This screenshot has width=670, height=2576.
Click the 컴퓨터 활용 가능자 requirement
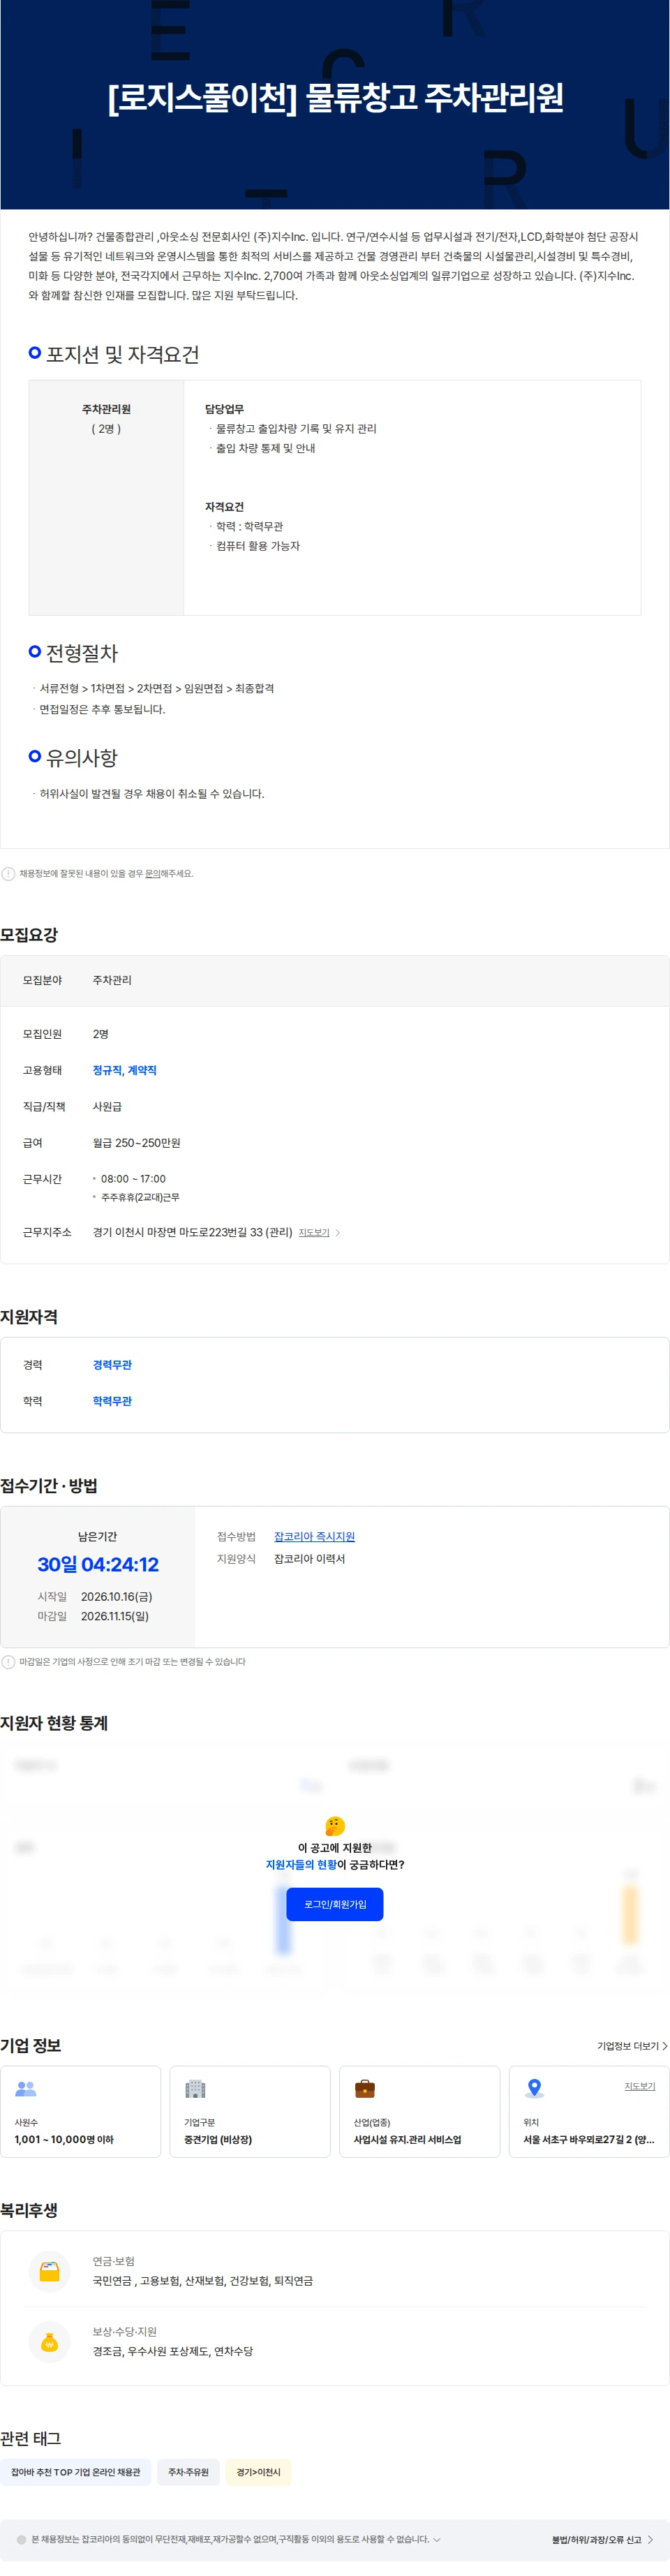(258, 546)
